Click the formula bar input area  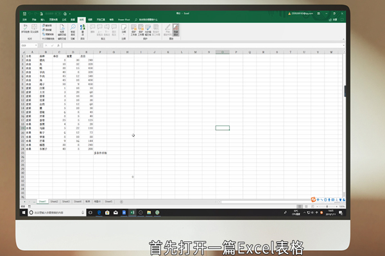tap(202, 45)
